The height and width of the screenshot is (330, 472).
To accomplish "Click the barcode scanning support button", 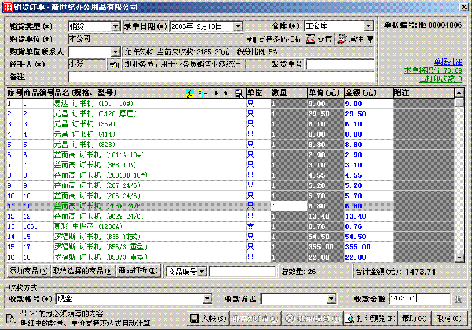I will [274, 39].
